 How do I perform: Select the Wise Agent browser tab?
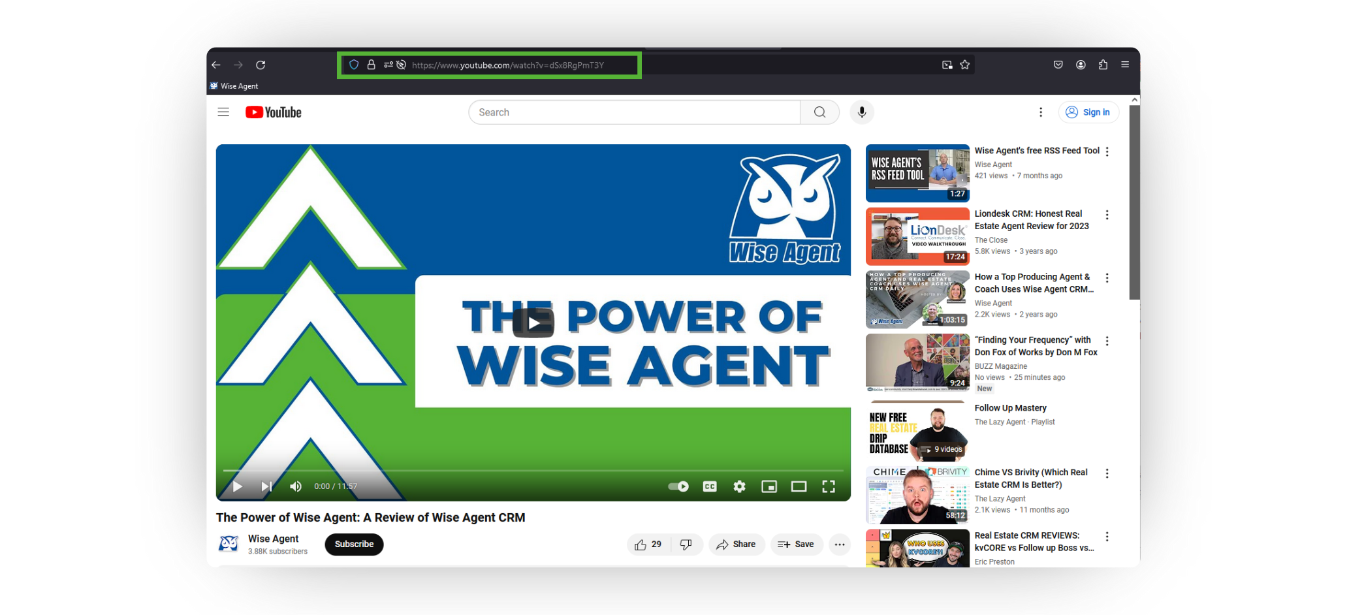coord(234,86)
